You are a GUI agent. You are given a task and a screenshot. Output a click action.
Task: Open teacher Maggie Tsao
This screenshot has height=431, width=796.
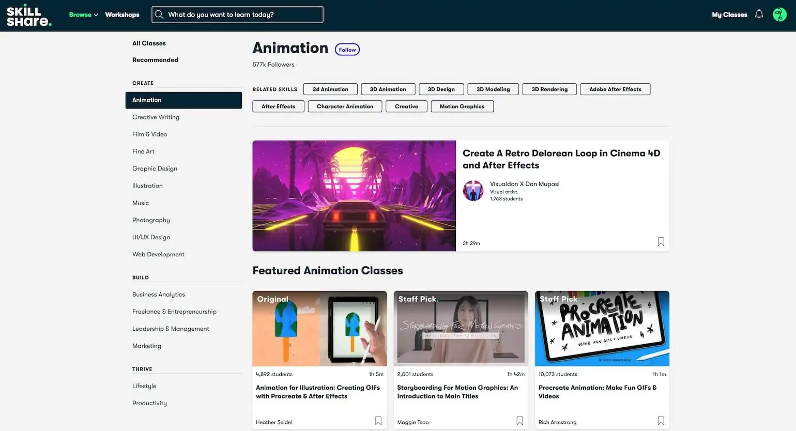pyautogui.click(x=413, y=422)
